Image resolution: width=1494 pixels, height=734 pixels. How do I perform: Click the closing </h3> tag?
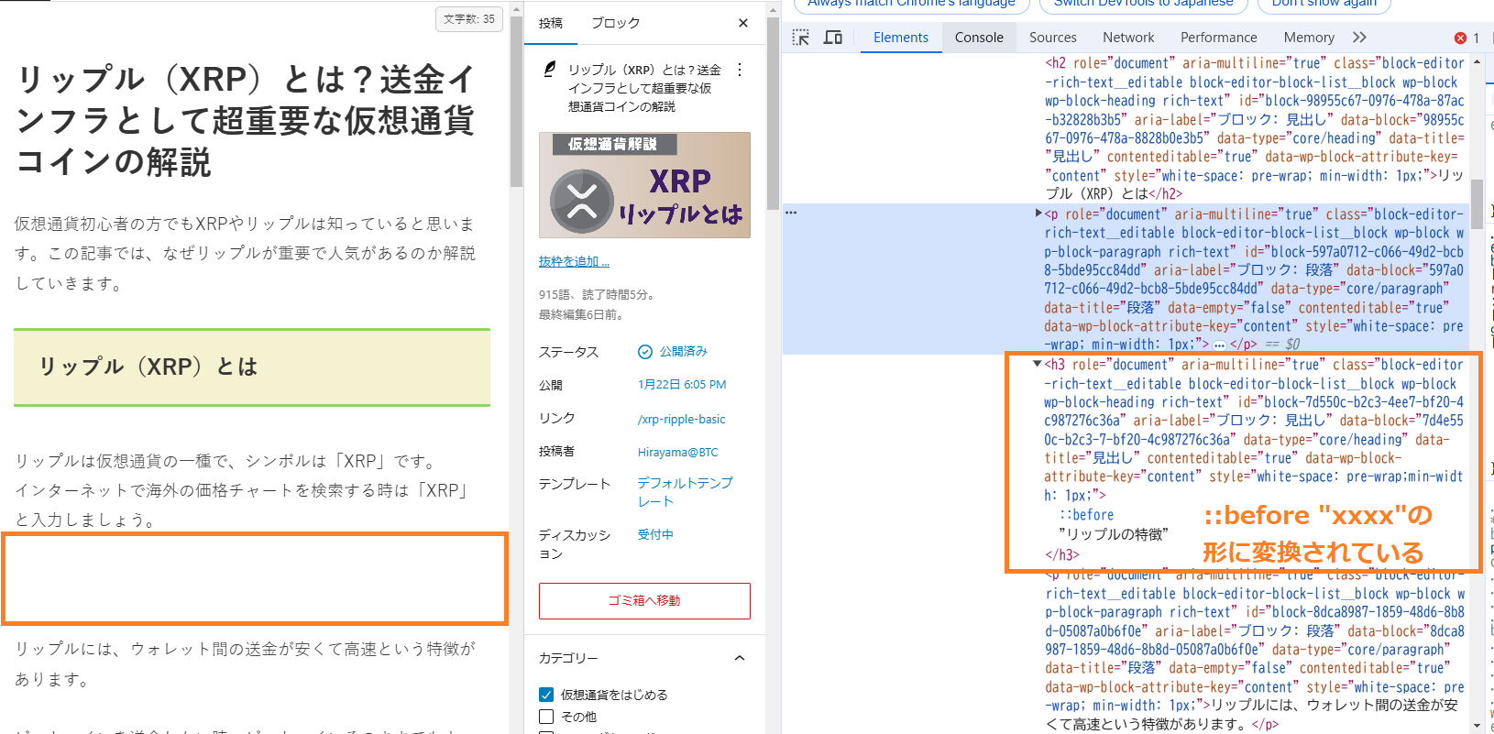[1061, 554]
